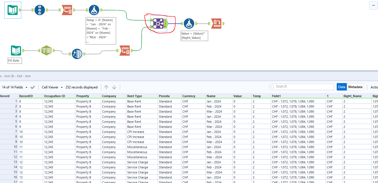Click the checkmark beside the fields selector
Viewport: 378px width, 183px height.
tap(32, 87)
